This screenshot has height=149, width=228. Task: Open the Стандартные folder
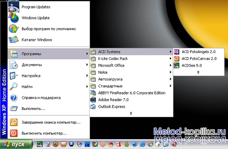[131, 86]
